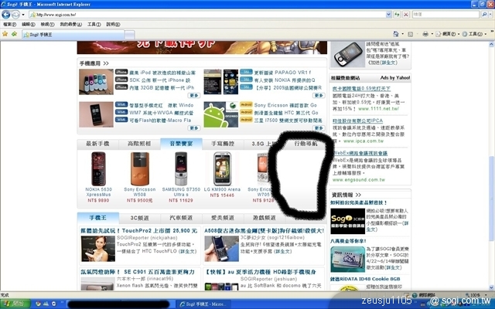Image resolution: width=495 pixels, height=309 pixels.
Task: Click the Windows Start button
Action: [x=15, y=304]
